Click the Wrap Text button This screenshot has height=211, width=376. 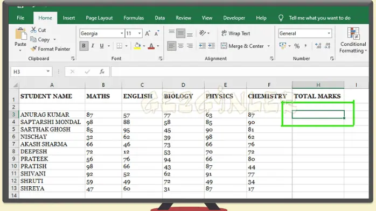[235, 33]
